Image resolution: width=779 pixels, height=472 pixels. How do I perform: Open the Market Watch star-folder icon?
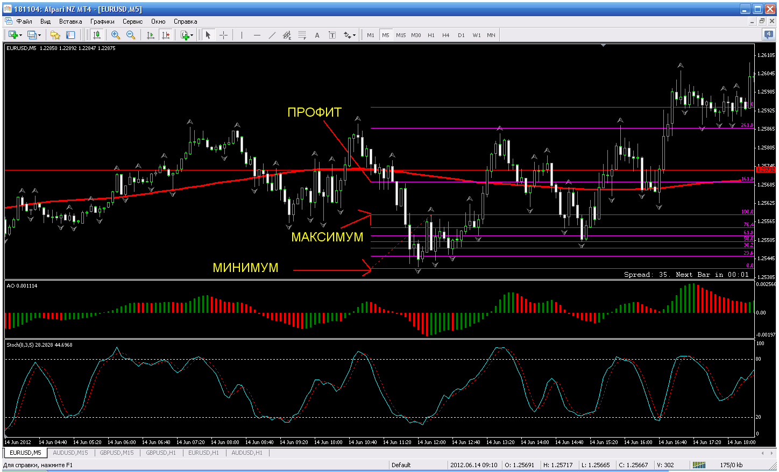click(x=55, y=35)
